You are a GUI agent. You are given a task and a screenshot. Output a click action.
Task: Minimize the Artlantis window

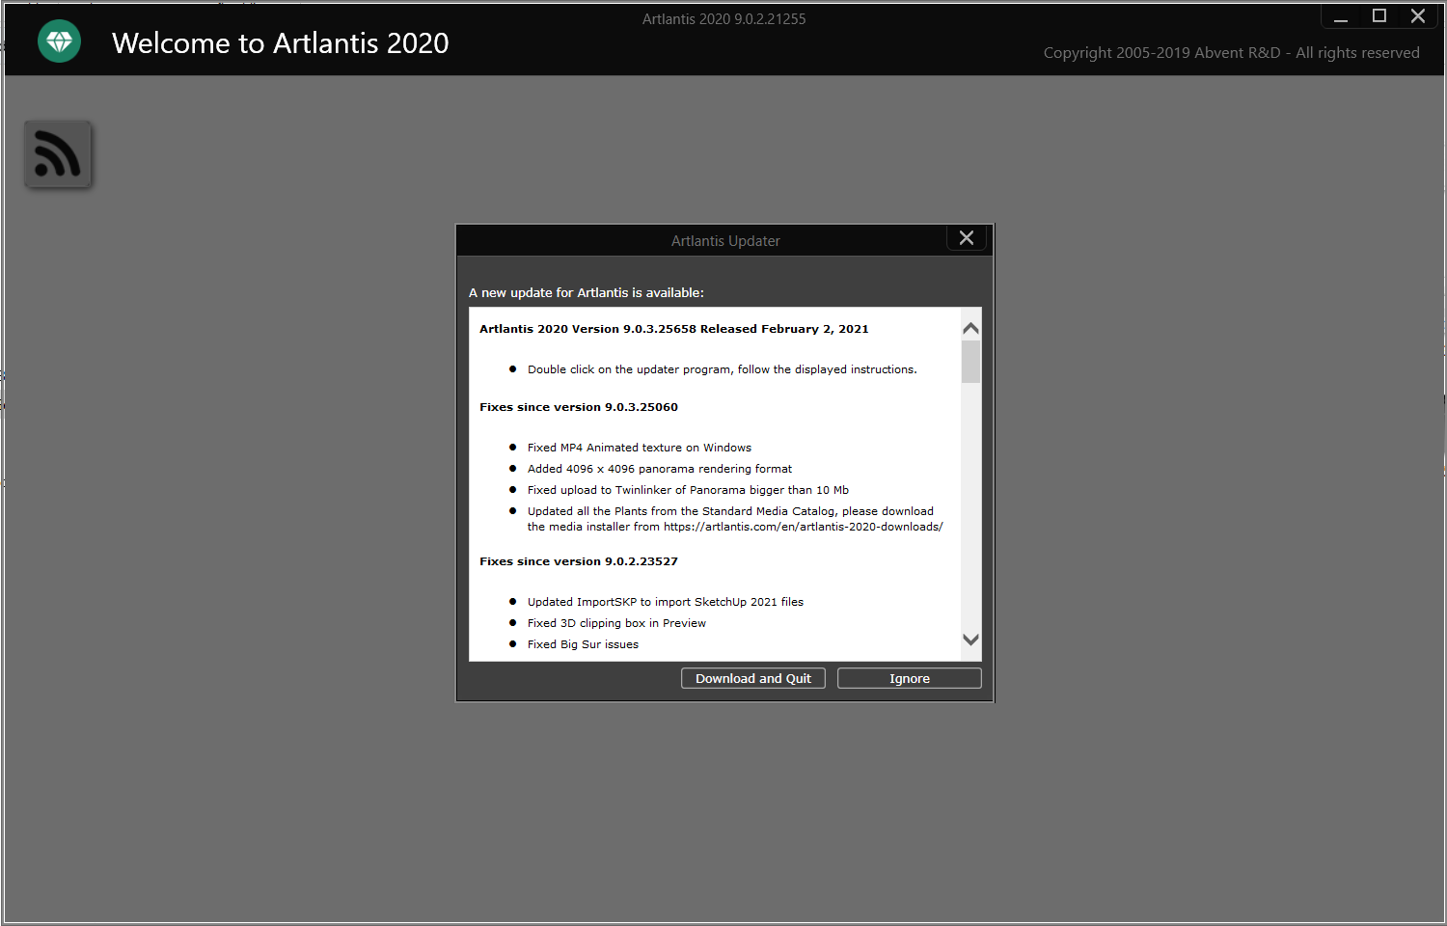tap(1342, 15)
